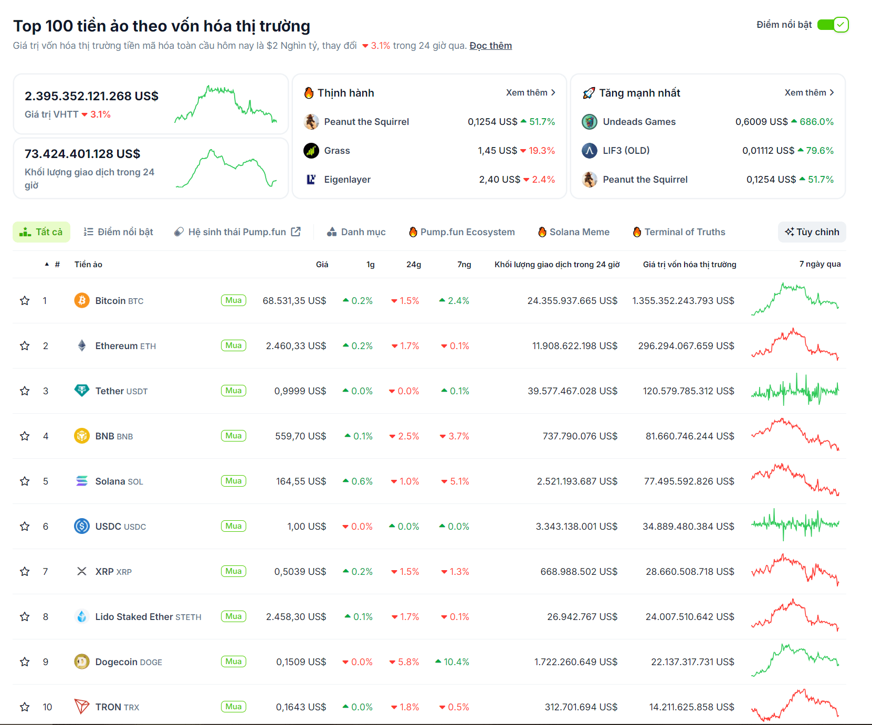This screenshot has height=725, width=872.
Task: Sort by Khối lượng giao dịch column
Action: click(x=557, y=265)
